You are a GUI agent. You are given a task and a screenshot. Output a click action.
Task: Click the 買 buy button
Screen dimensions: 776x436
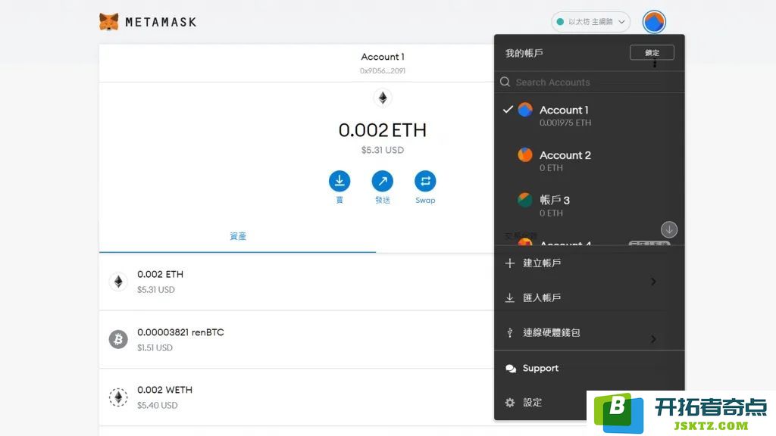[x=339, y=181]
